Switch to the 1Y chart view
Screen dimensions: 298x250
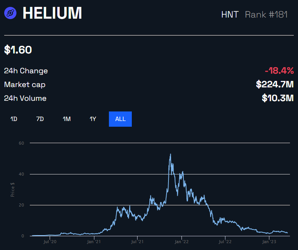pos(93,119)
